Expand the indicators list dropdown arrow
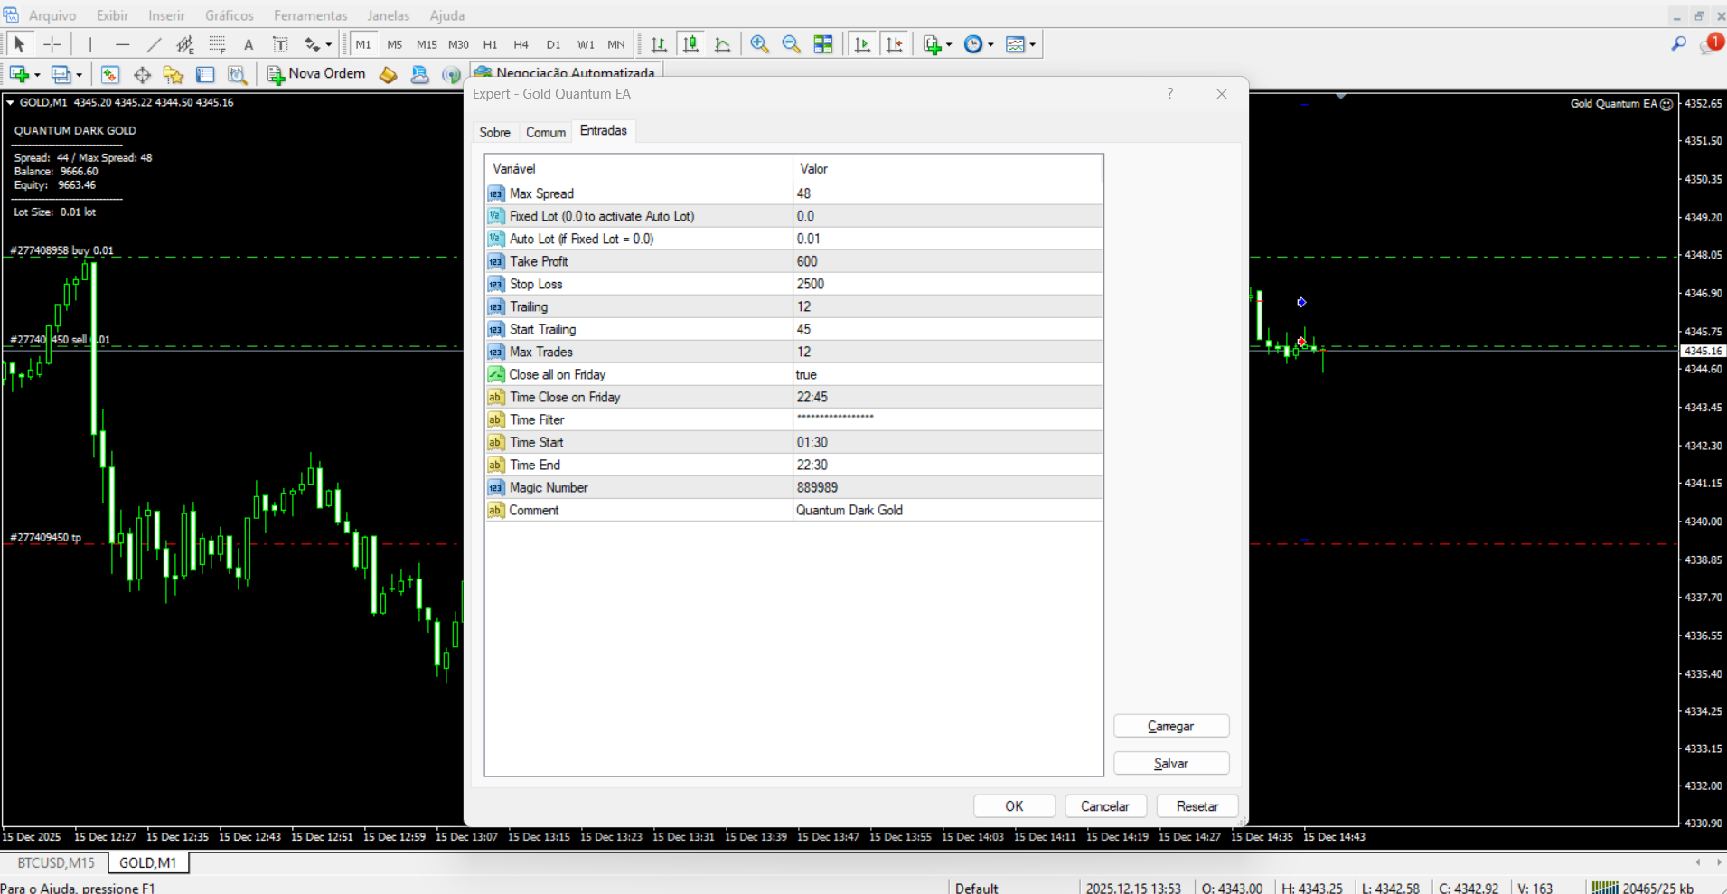 click(x=949, y=45)
